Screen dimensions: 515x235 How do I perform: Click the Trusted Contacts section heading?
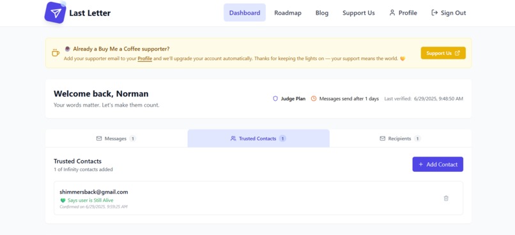[x=78, y=161]
